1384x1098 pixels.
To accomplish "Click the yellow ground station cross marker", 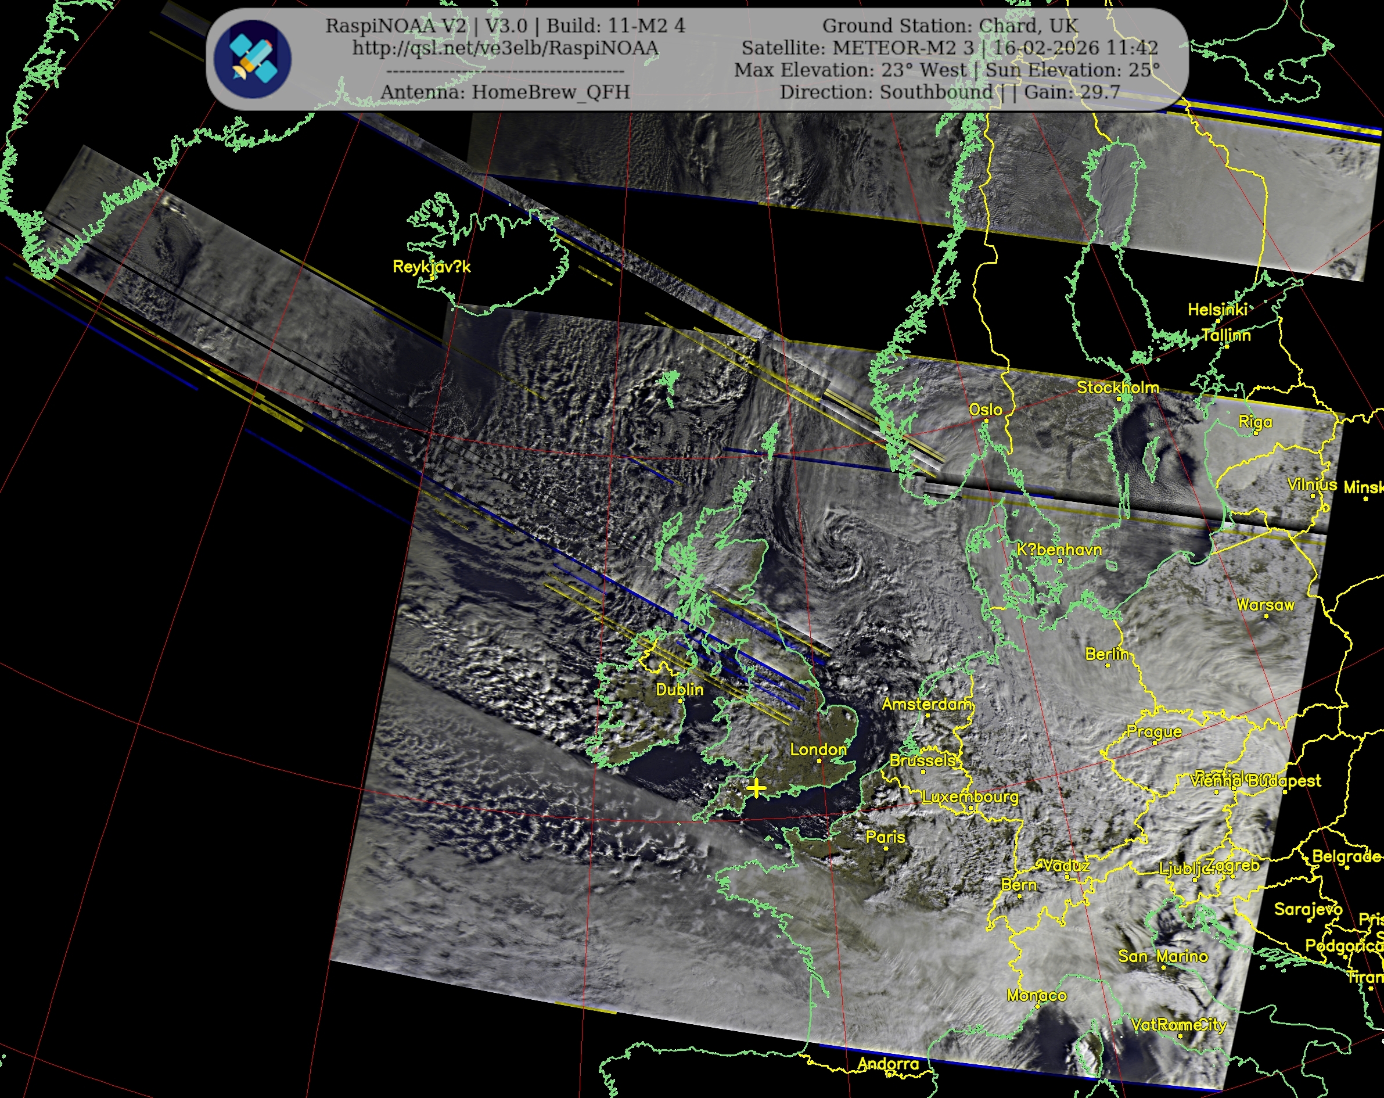I will [x=757, y=788].
